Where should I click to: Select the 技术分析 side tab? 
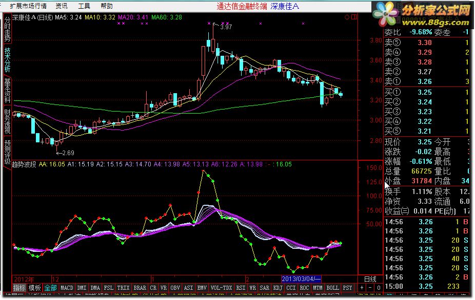(x=7, y=60)
